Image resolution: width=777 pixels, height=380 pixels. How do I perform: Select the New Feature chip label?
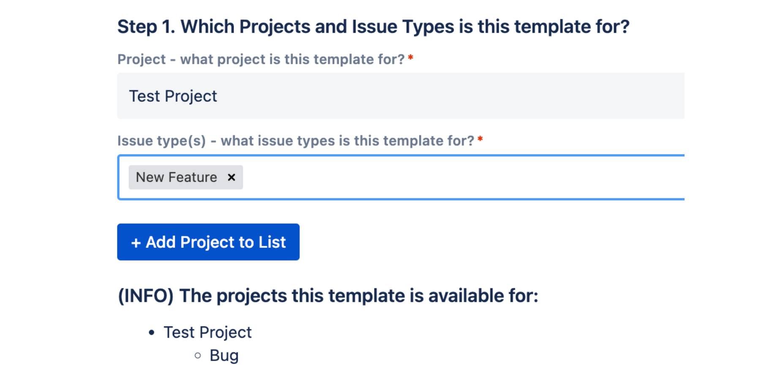[x=177, y=177]
